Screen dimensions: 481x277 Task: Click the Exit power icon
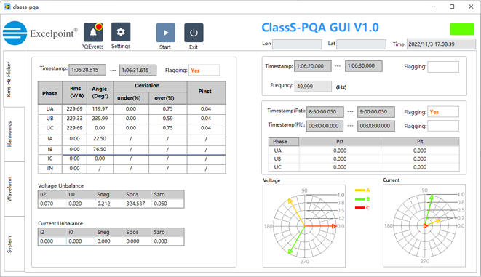click(194, 33)
